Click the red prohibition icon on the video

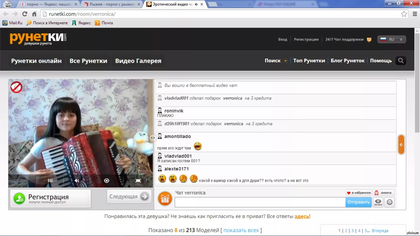(x=16, y=87)
